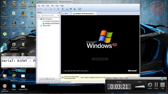Image resolution: width=168 pixels, height=94 pixels.
Task: Open Start BlueStacks desktop icon
Action: pos(14,78)
